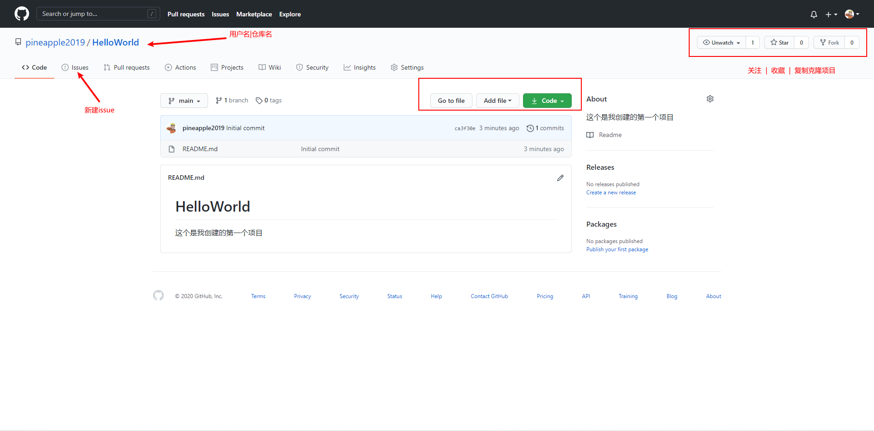Go to Explore in the header
874x431 pixels.
(290, 14)
